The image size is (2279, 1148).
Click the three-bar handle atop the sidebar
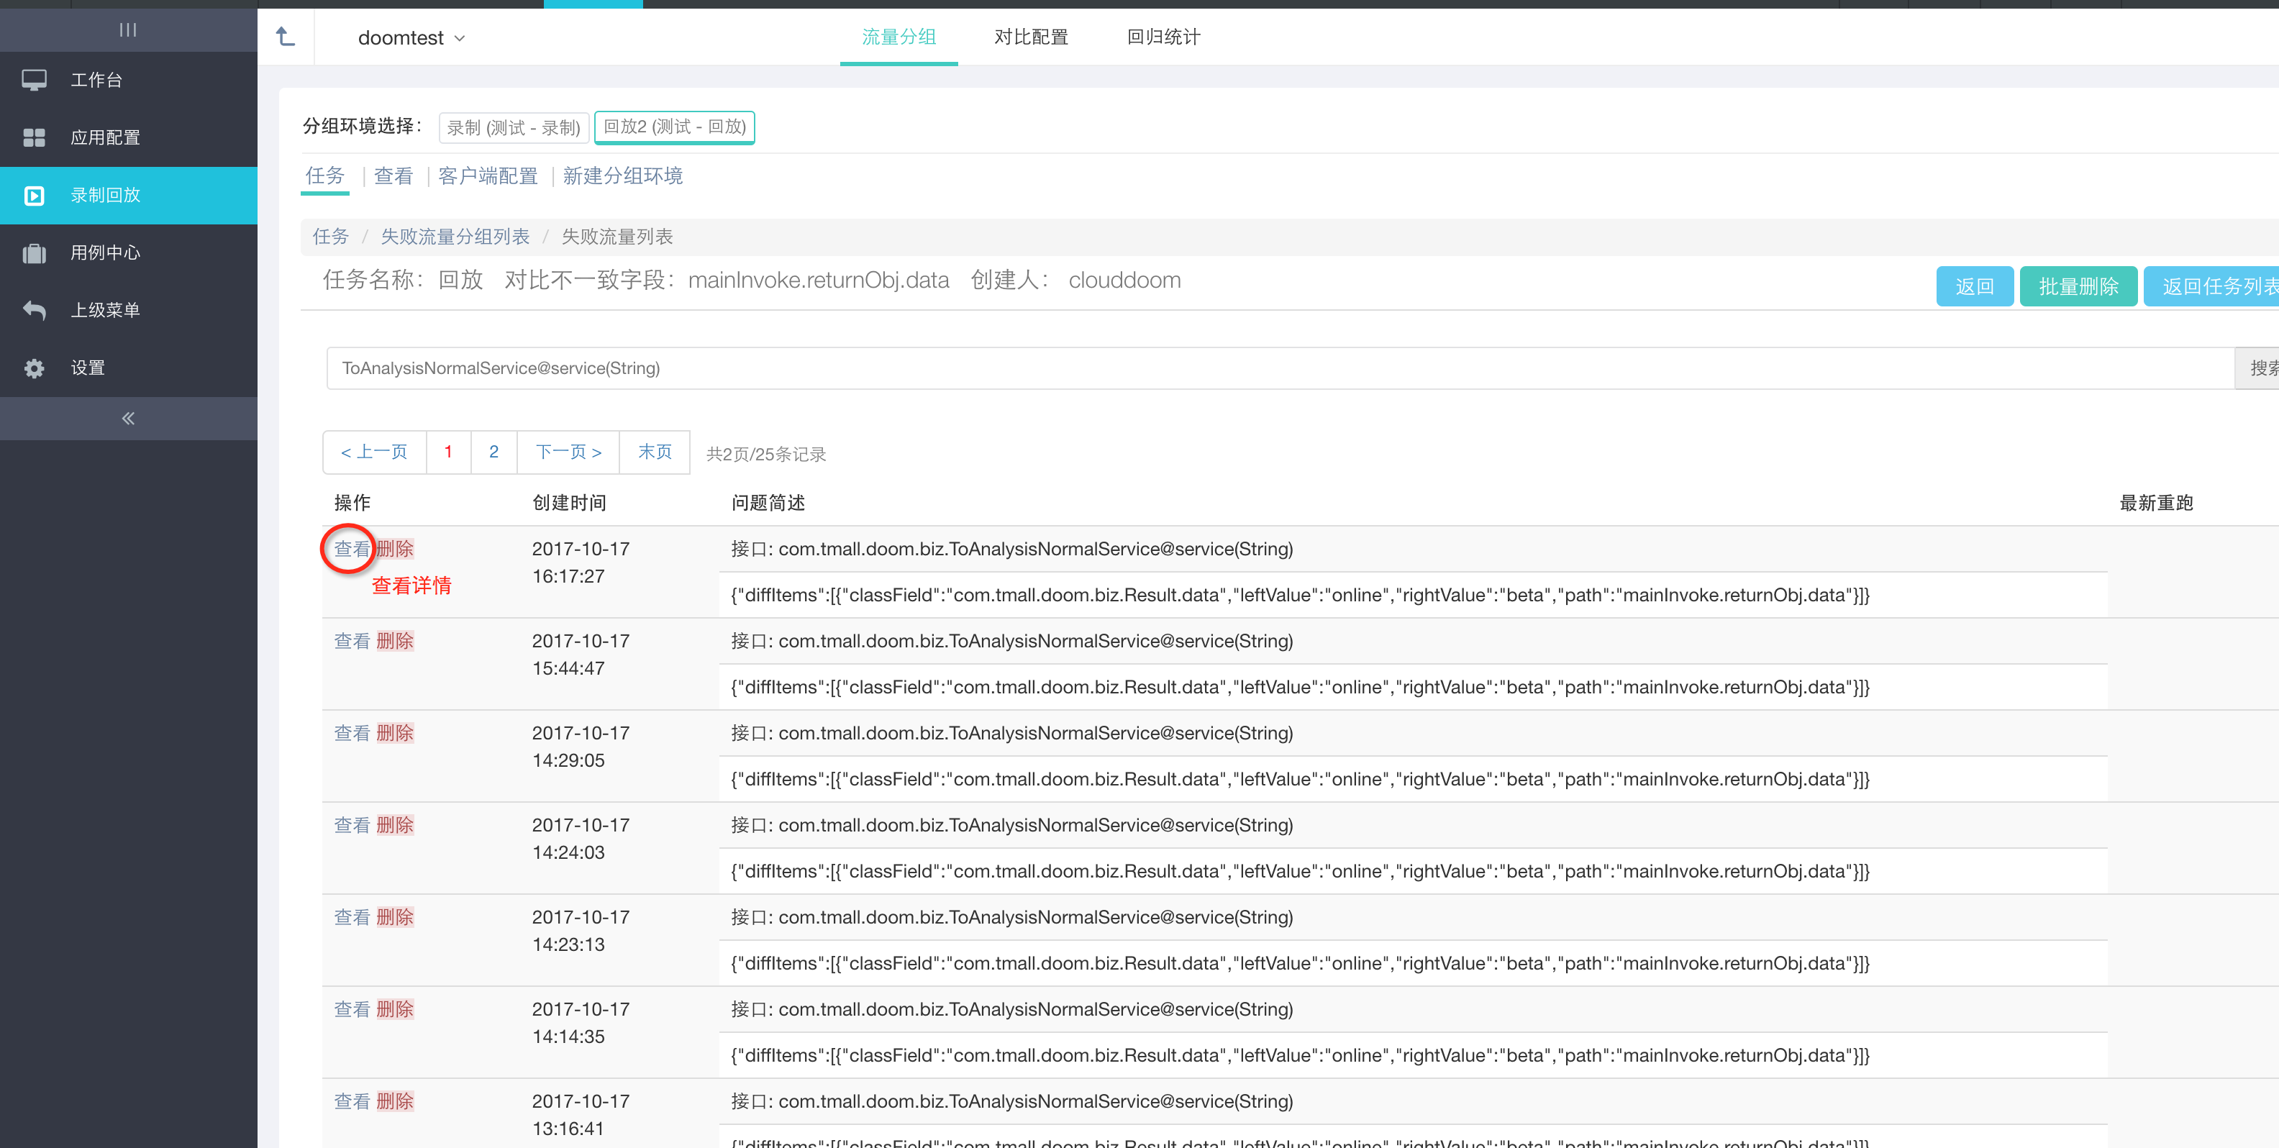(x=128, y=30)
